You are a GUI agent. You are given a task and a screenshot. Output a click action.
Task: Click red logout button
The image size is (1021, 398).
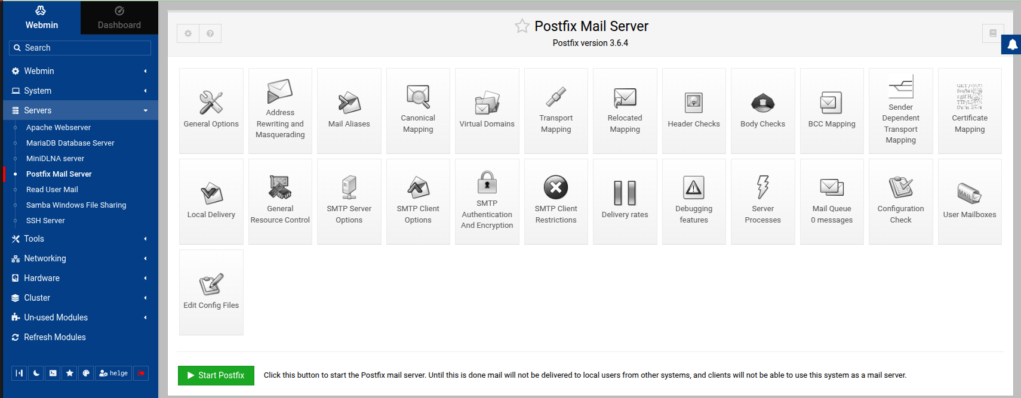pos(141,373)
